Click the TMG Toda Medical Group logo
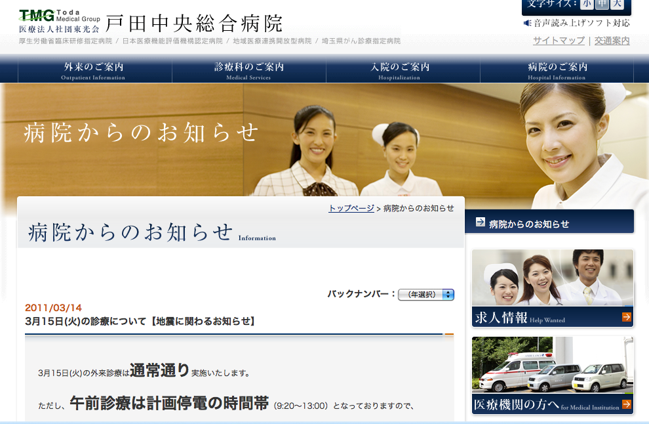This screenshot has height=424, width=649. click(x=60, y=21)
